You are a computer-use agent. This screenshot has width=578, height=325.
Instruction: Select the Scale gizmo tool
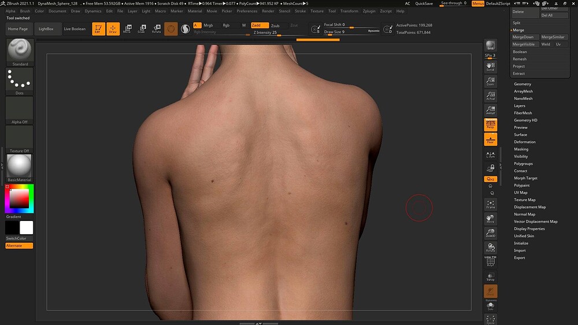click(142, 29)
